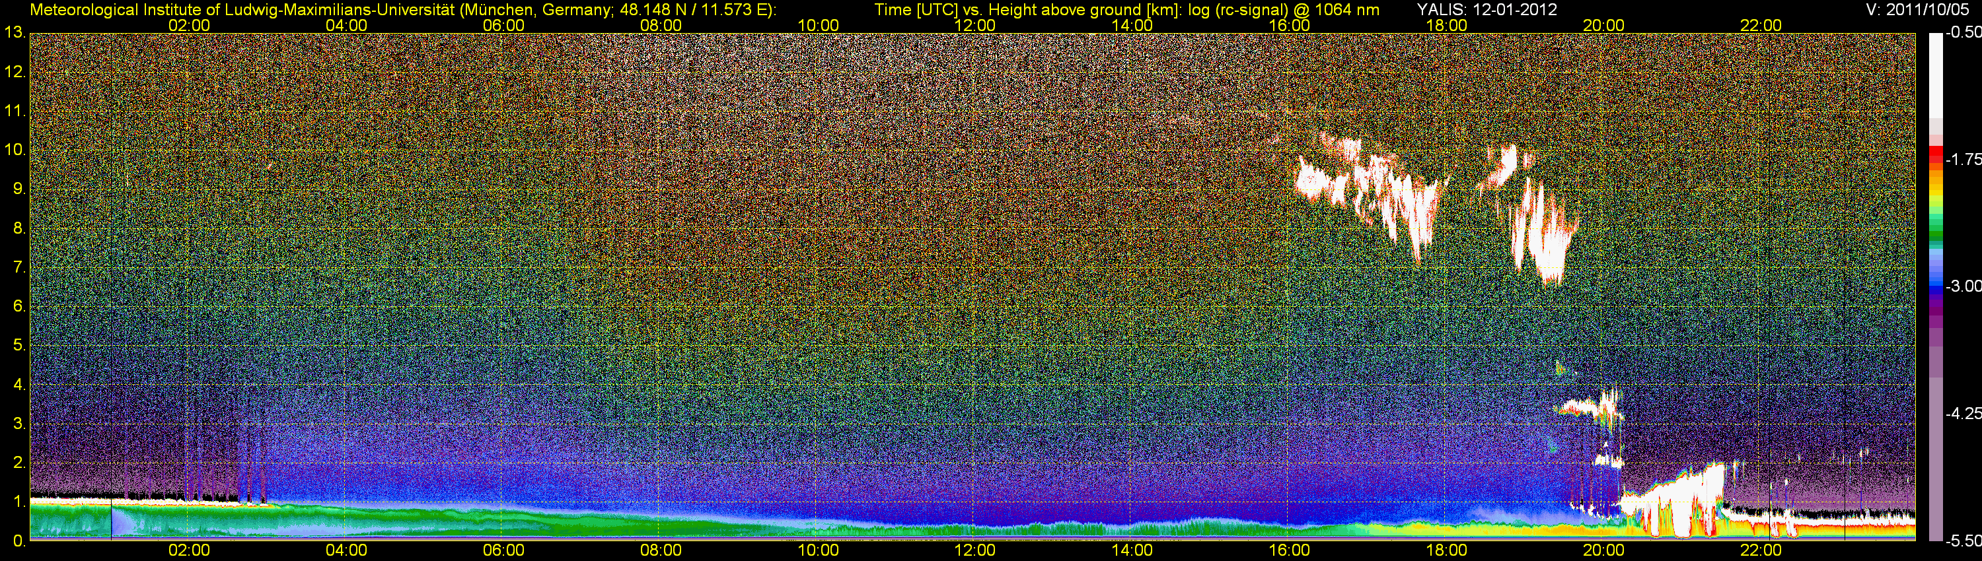This screenshot has height=561, width=1982.
Task: Click the Meteorological Institute of Ludwig-Maximilians-Universität title text
Action: 402,10
